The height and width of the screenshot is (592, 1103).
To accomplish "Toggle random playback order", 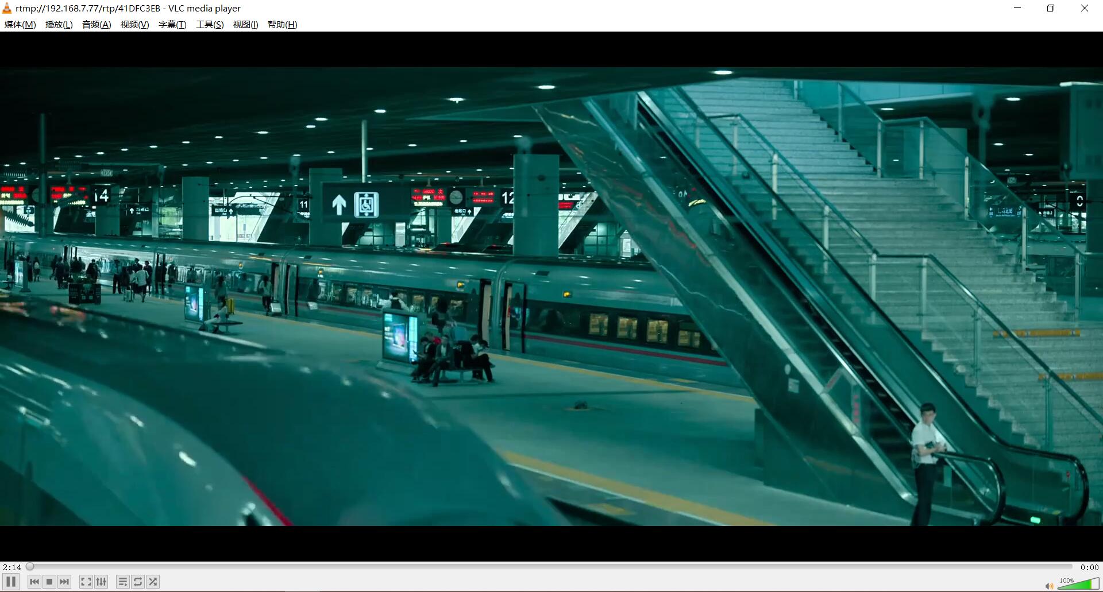I will (x=153, y=581).
